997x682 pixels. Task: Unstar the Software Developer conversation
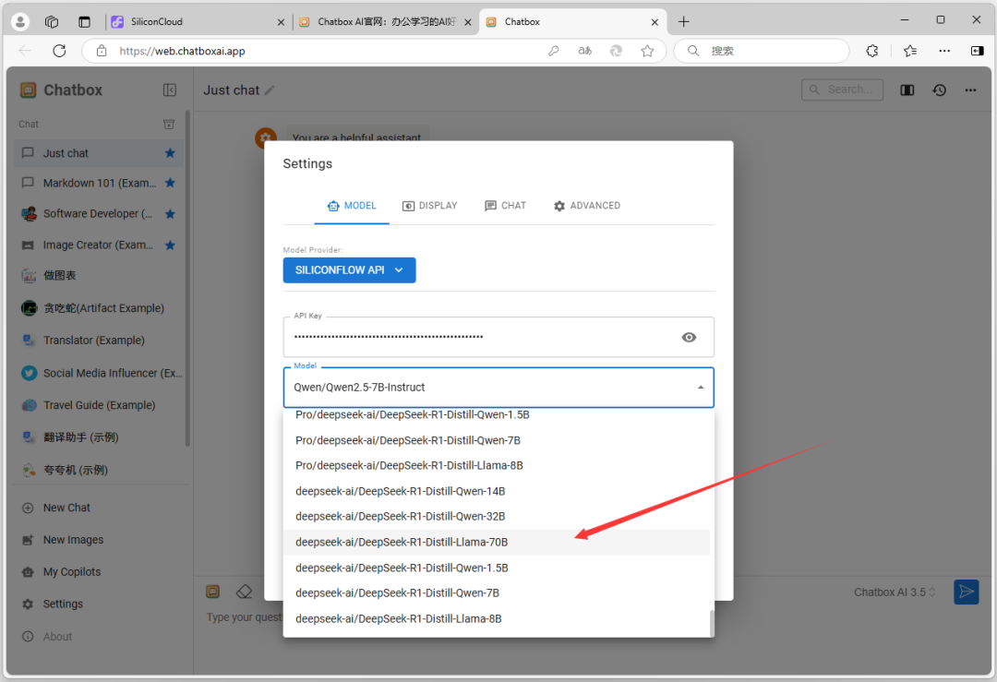point(170,214)
